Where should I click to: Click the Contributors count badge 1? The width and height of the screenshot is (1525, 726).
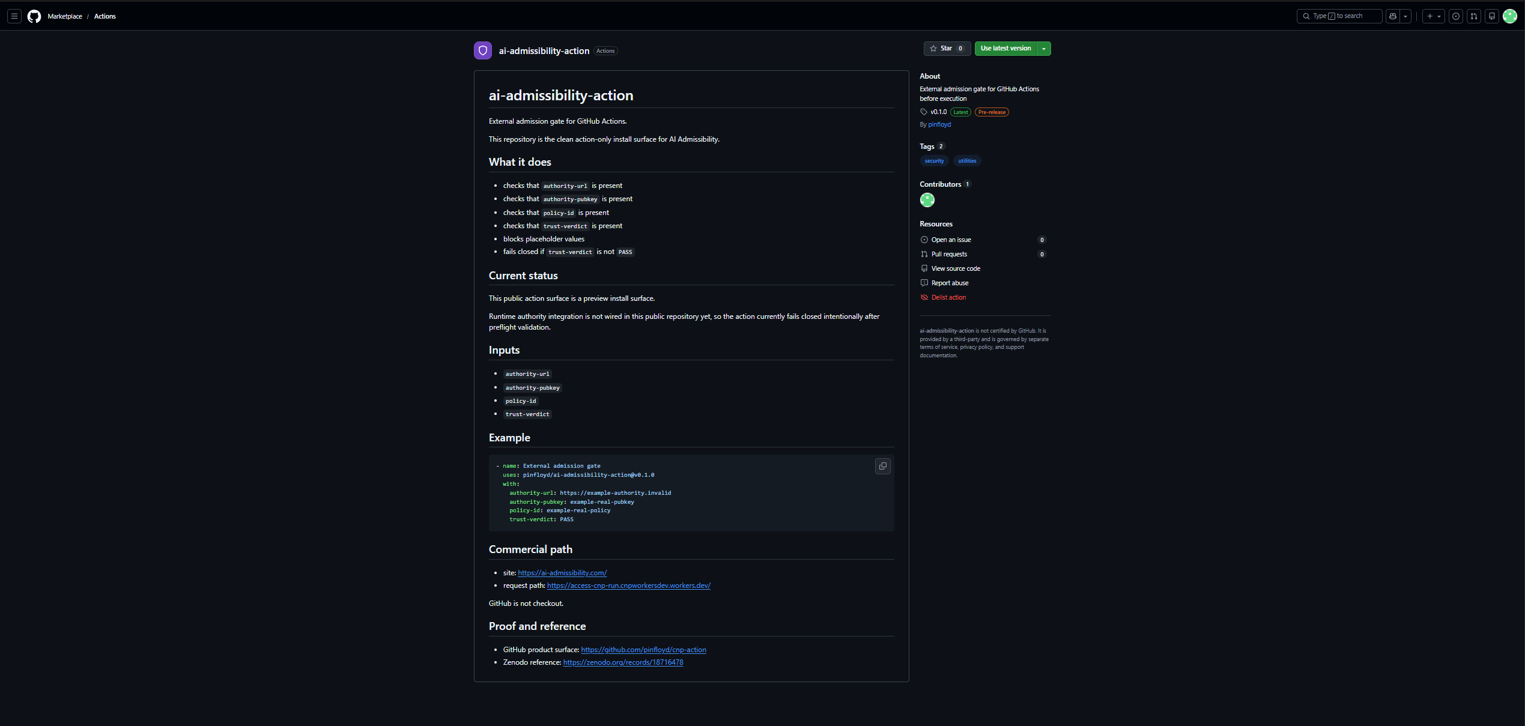[968, 184]
